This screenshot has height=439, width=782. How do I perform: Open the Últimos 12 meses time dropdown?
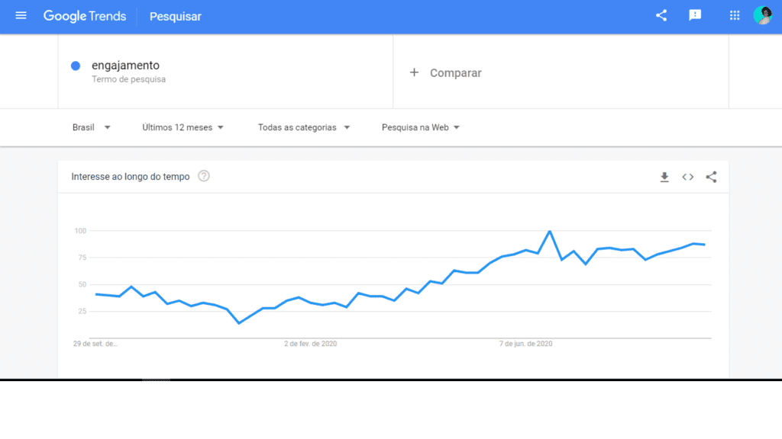(x=183, y=127)
